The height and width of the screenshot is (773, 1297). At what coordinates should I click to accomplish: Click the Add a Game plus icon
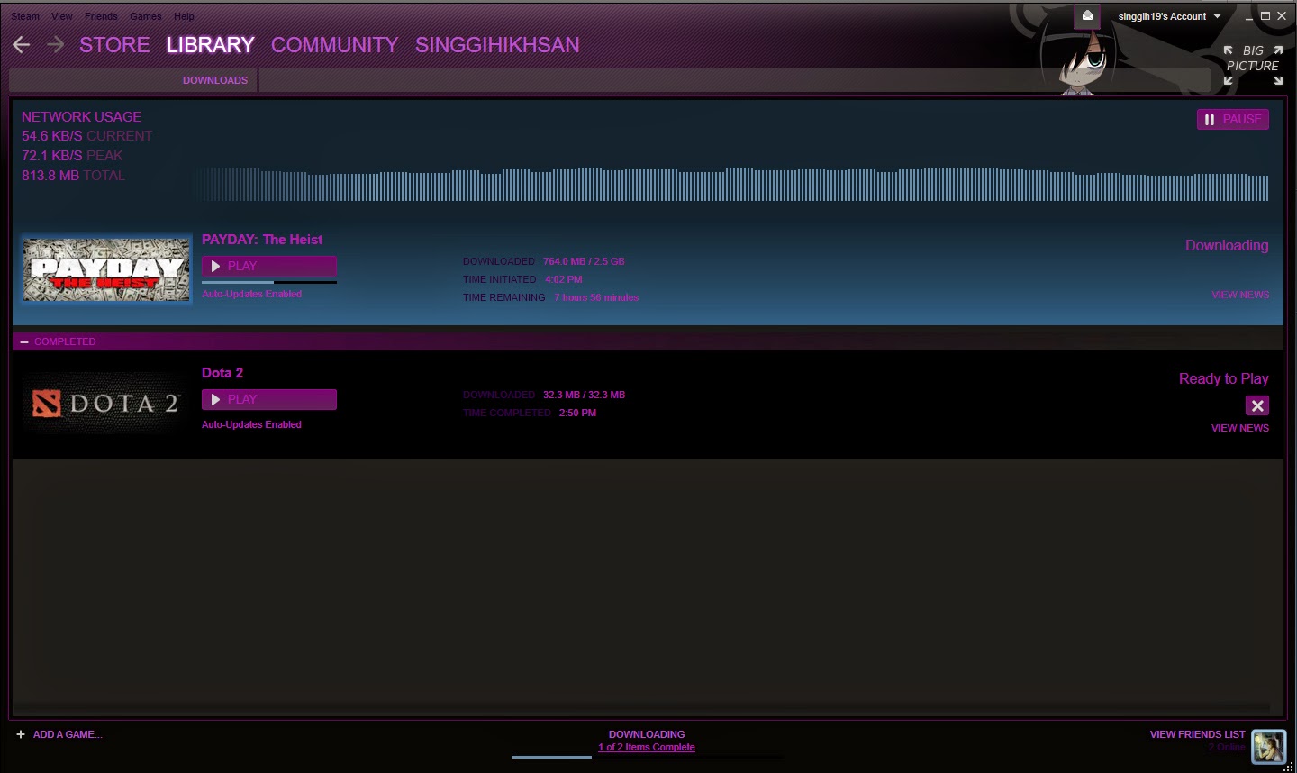21,734
